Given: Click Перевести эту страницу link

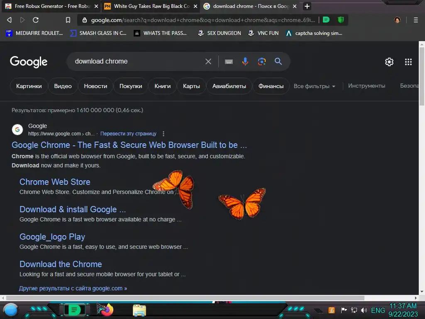Looking at the screenshot, I should [128, 134].
